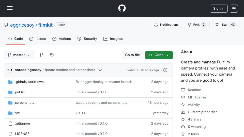Screen dimensions: 244x137
Task: Click the Fork count badge 2
Action: click(204, 25)
